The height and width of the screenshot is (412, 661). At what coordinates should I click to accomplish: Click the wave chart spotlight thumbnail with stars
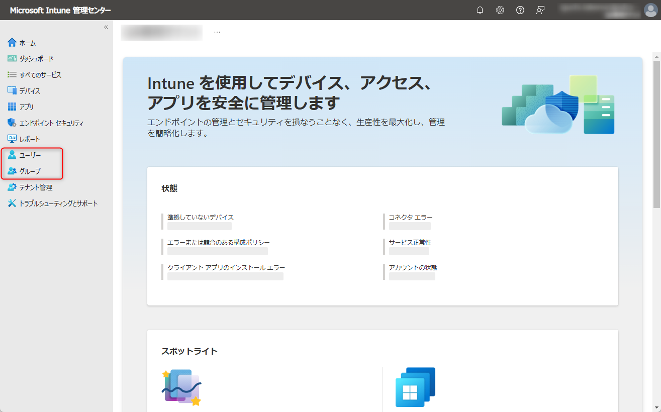click(181, 387)
